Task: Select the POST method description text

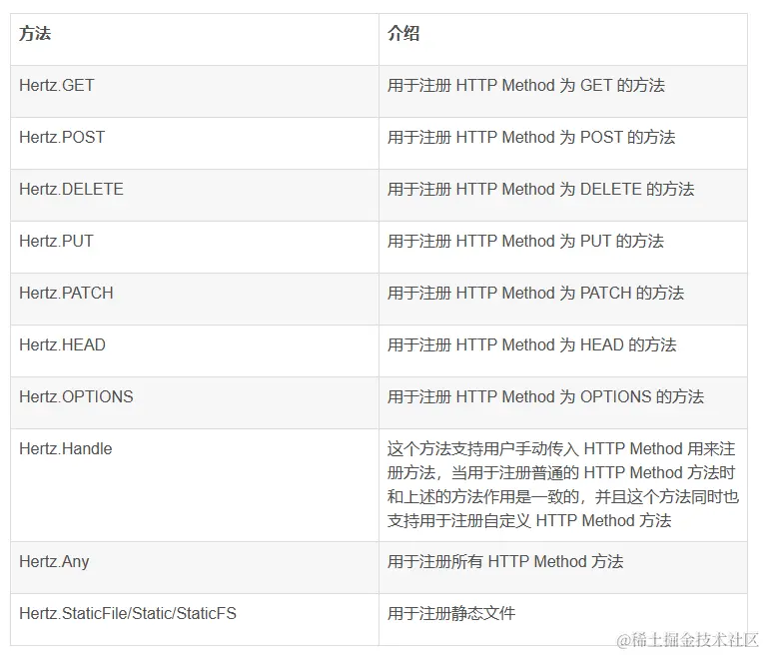Action: pyautogui.click(x=530, y=138)
